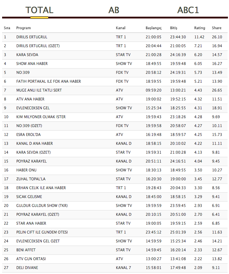229x274 pixels.
Task: Click rank number 1
Action: [x=5, y=37]
